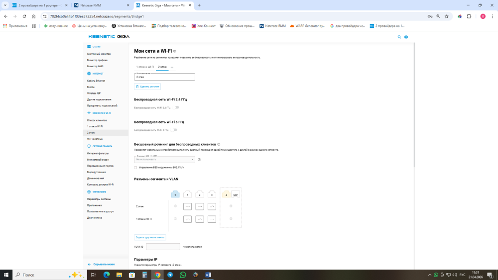Click the Скрыть другие сегменты button

coord(150,237)
